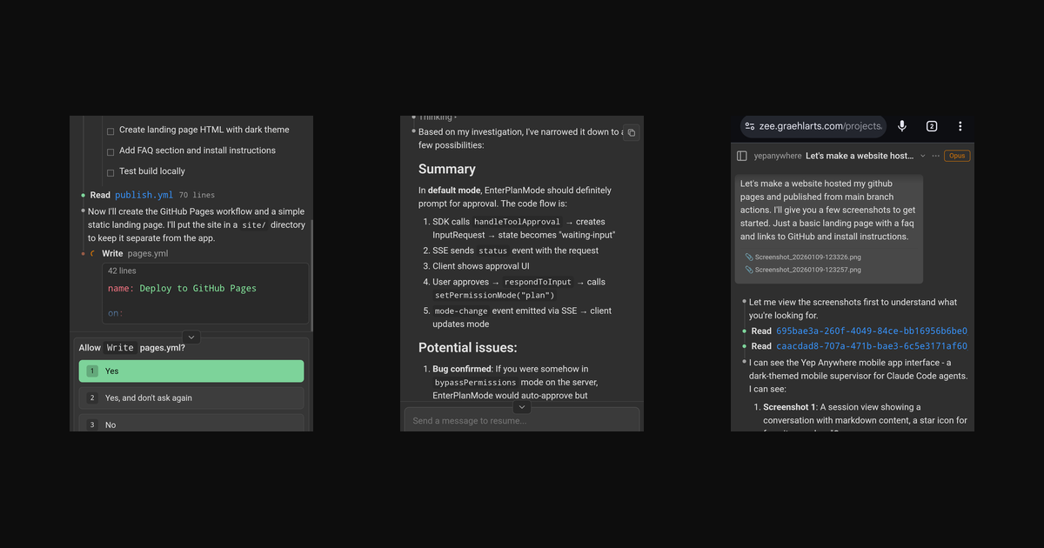Expand the session title dropdown chevron
This screenshot has height=548, width=1044.
[x=922, y=156]
